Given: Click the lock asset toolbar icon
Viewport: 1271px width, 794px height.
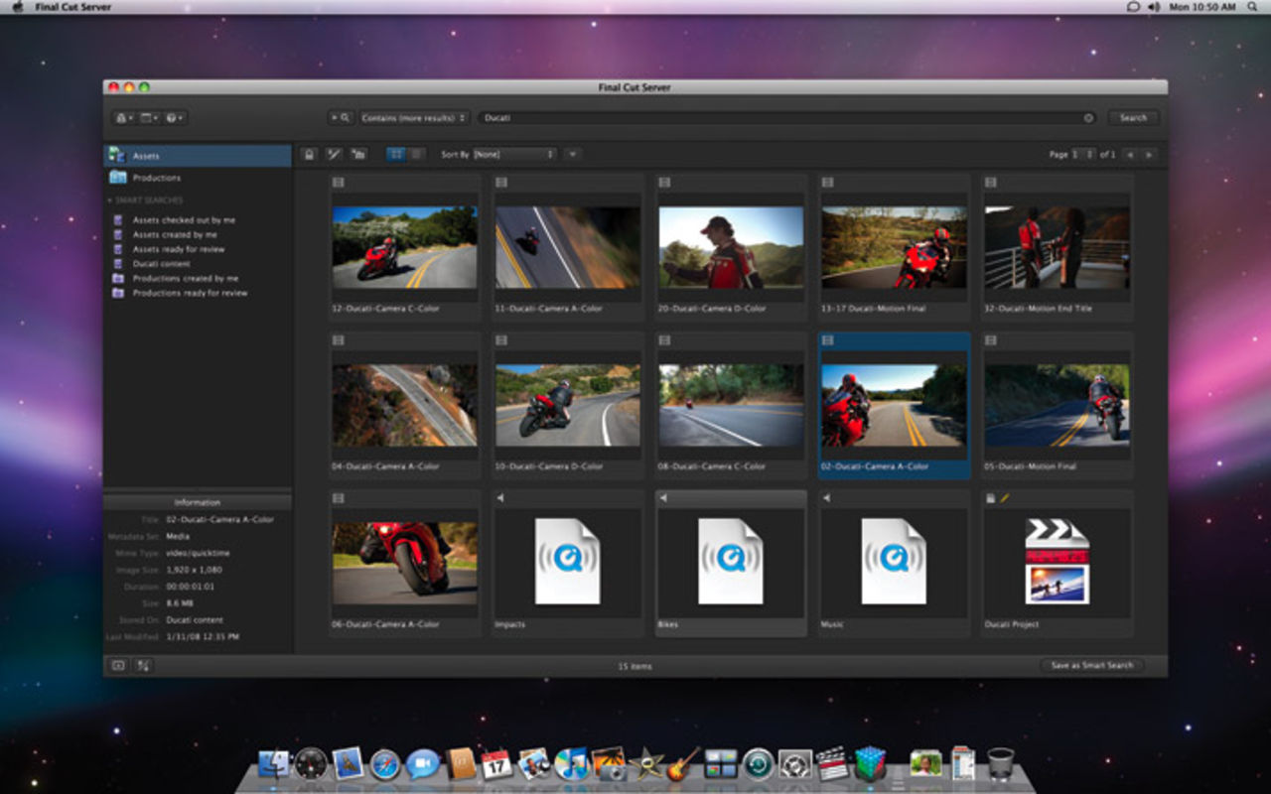Looking at the screenshot, I should click(x=310, y=155).
